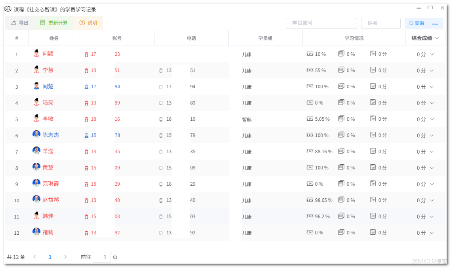The height and width of the screenshot is (268, 451).
Task: Click the exam score icon for 李敏
Action: (x=373, y=119)
